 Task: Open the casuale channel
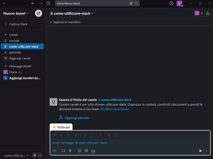(22, 40)
